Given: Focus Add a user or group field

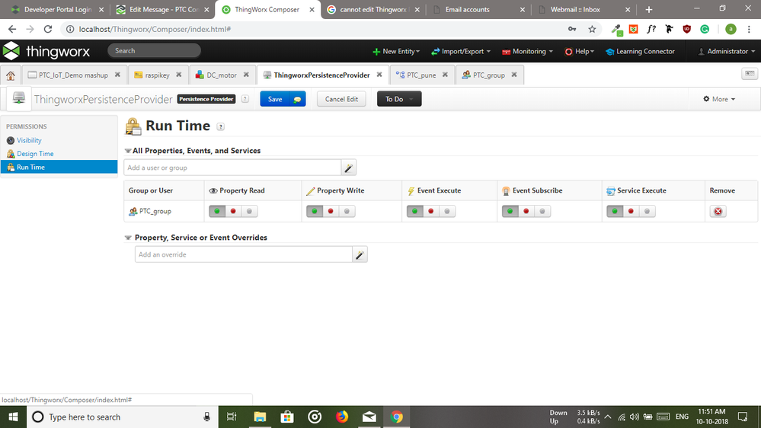Looking at the screenshot, I should [x=232, y=168].
